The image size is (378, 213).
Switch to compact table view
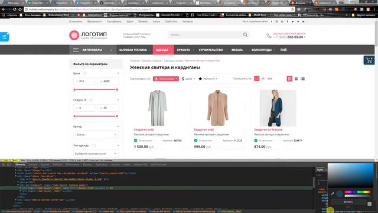302,79
